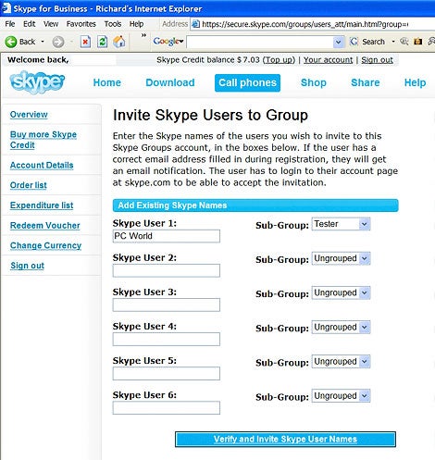This screenshot has height=460, width=435.
Task: Click the Invite Skype Users to Group heading
Action: (x=210, y=115)
